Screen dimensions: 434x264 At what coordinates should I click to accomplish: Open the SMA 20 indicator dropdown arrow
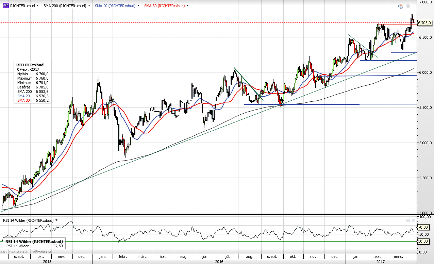coord(138,6)
